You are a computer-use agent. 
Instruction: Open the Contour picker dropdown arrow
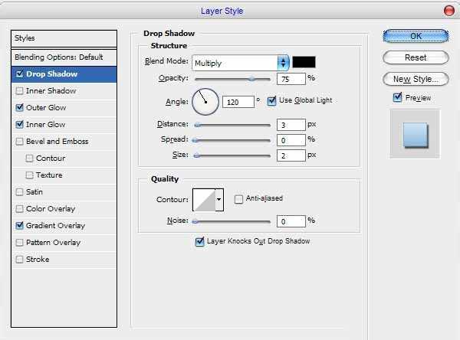[x=219, y=200]
